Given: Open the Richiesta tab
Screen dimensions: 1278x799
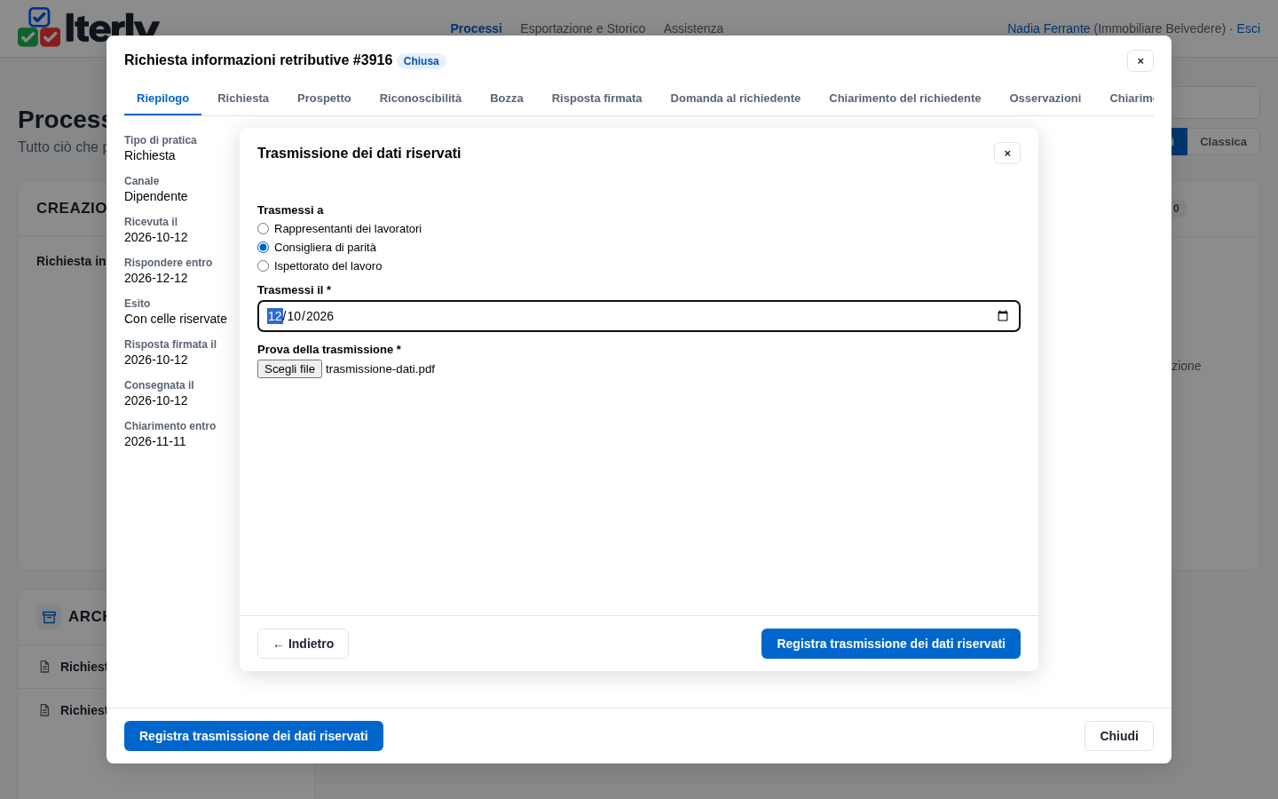Looking at the screenshot, I should point(243,99).
